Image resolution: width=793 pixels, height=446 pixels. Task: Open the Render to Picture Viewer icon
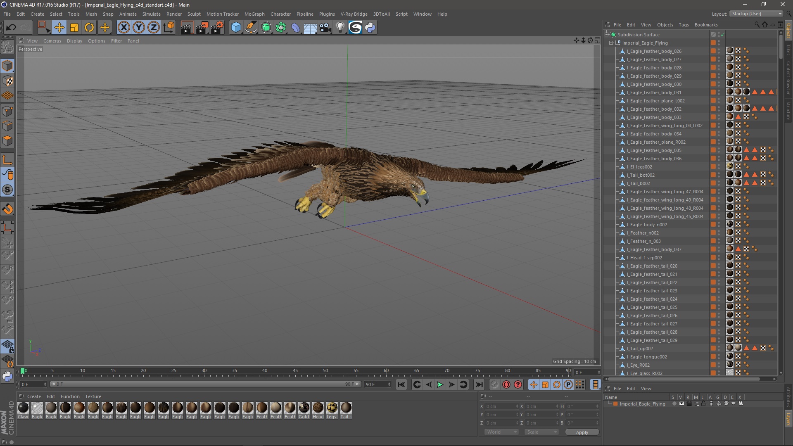(x=202, y=28)
